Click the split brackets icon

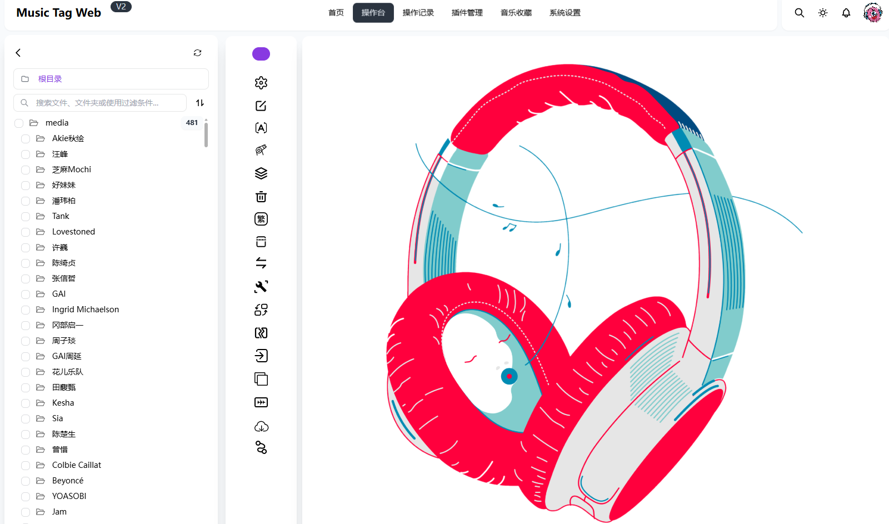[x=261, y=333]
